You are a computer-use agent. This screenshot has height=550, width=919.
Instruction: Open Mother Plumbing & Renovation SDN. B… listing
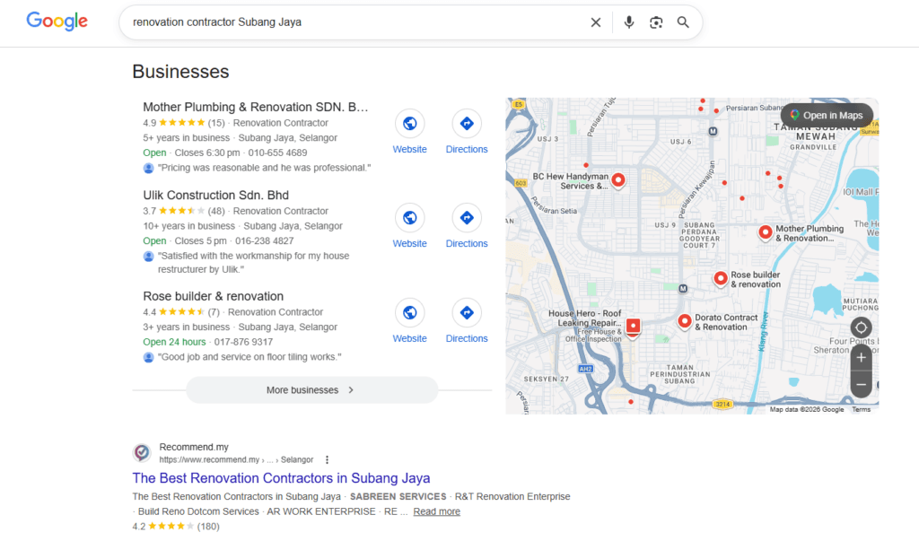[256, 107]
